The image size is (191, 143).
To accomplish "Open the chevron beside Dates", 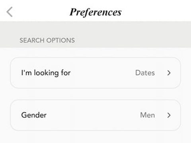I will pos(169,73).
